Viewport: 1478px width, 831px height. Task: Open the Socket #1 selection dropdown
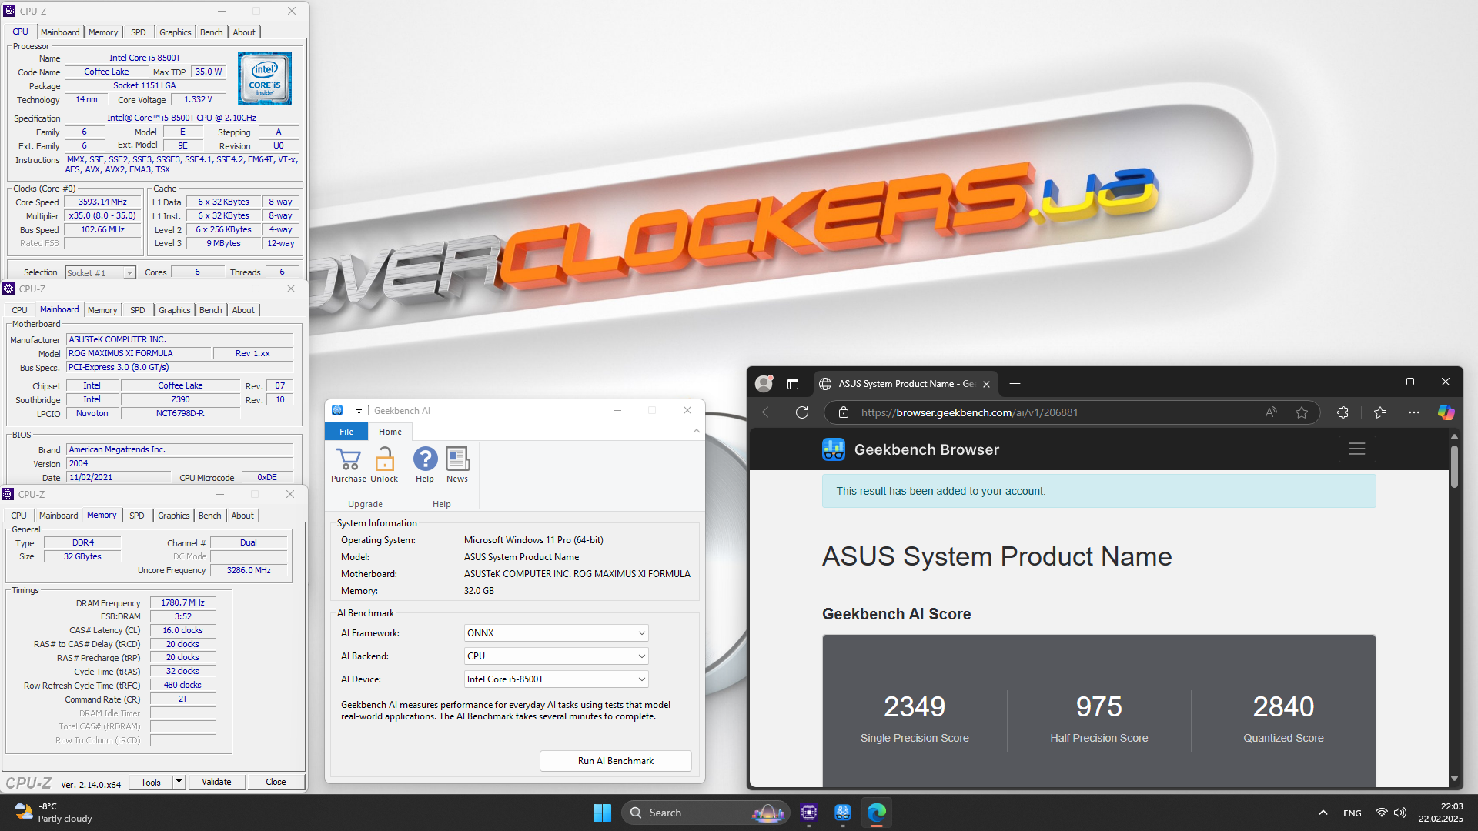pyautogui.click(x=100, y=272)
